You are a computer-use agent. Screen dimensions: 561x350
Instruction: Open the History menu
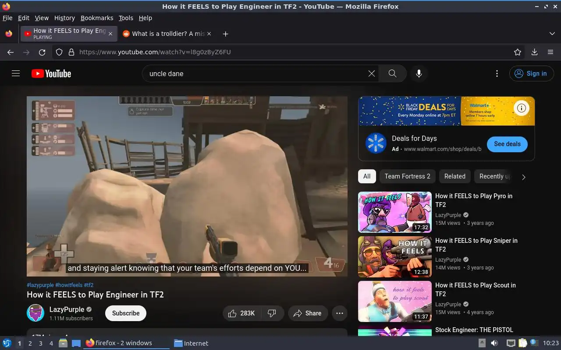[64, 18]
